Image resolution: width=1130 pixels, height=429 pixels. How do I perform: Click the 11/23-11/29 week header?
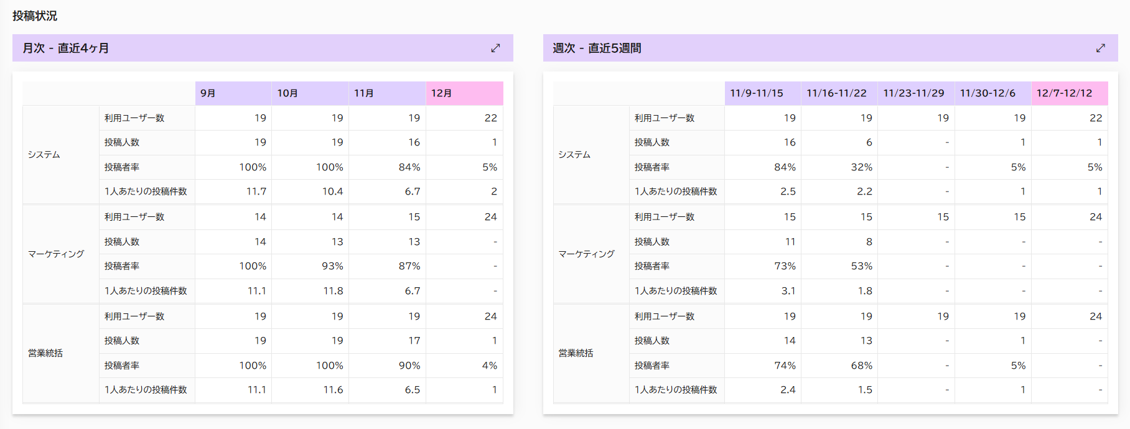pos(916,93)
